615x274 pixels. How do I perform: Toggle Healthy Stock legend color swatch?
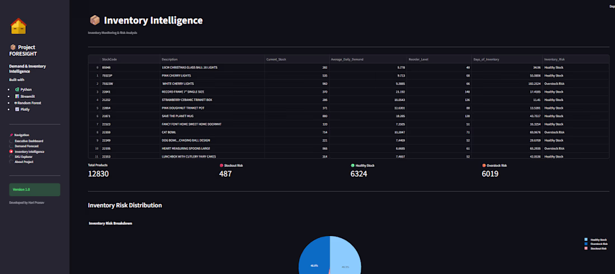(586, 239)
